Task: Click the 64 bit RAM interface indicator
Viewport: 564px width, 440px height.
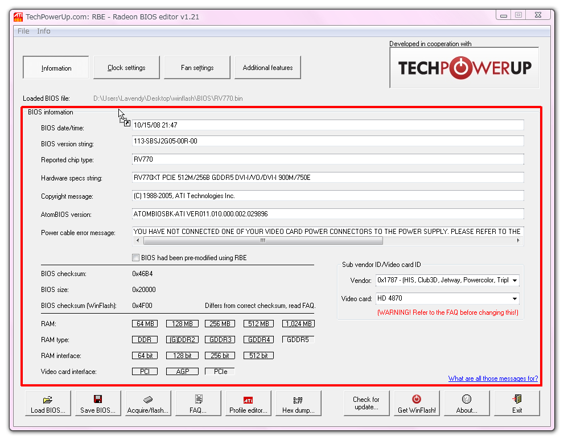Action: pos(145,355)
